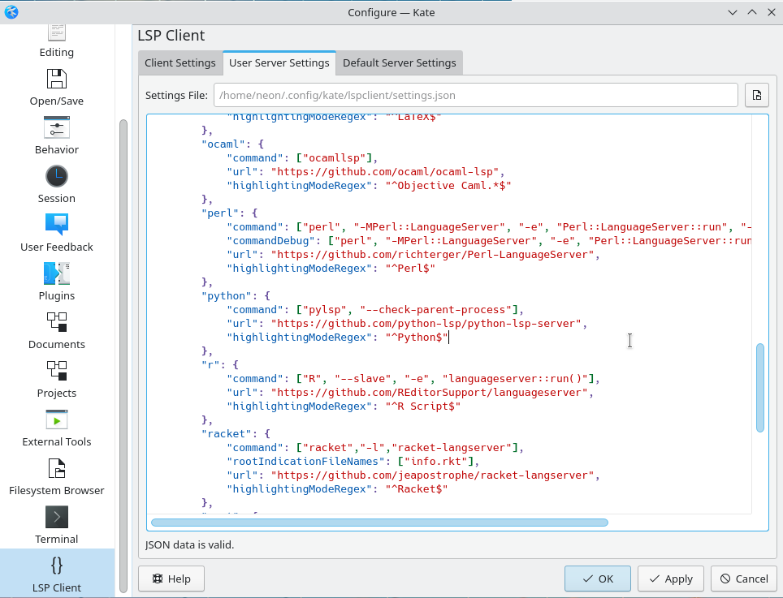Screen dimensions: 783x598
Task: Click the "ocamllsp" command value
Action: [x=335, y=158]
